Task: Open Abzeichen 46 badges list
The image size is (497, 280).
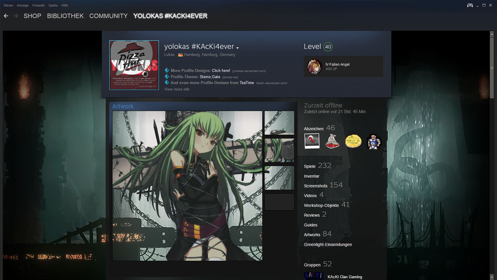Action: (x=319, y=128)
